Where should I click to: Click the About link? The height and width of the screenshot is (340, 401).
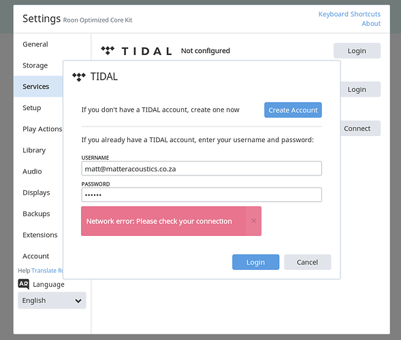point(371,24)
